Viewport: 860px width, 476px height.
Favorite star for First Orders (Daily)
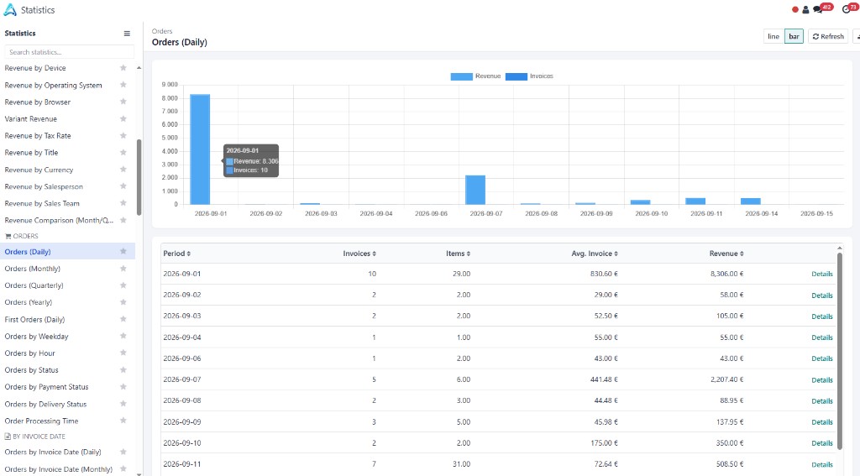tap(123, 319)
